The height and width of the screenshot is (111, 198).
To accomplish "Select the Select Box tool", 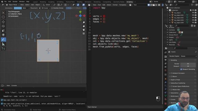I will [3, 13].
